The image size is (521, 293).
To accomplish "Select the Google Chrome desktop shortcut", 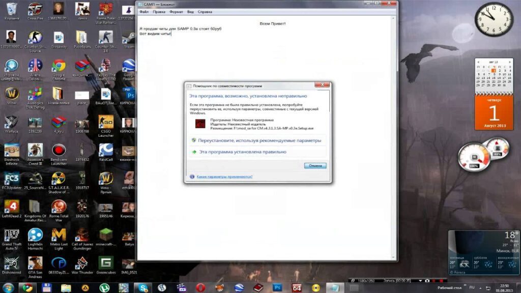I will coord(59,70).
